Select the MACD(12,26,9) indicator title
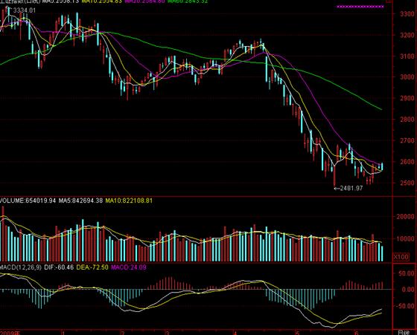The height and width of the screenshot is (335, 417). pos(21,267)
